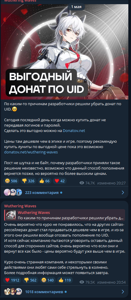Open donatov.net/wuthering-waves link

[x=31, y=152]
